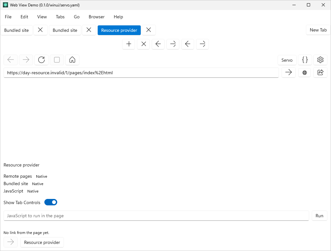The image size is (331, 251).
Task: Go back in page history
Action: click(x=11, y=60)
